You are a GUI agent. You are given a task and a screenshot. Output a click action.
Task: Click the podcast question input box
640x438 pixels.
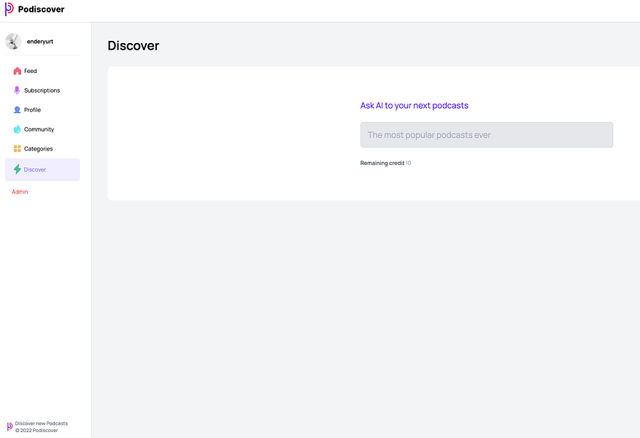(486, 134)
